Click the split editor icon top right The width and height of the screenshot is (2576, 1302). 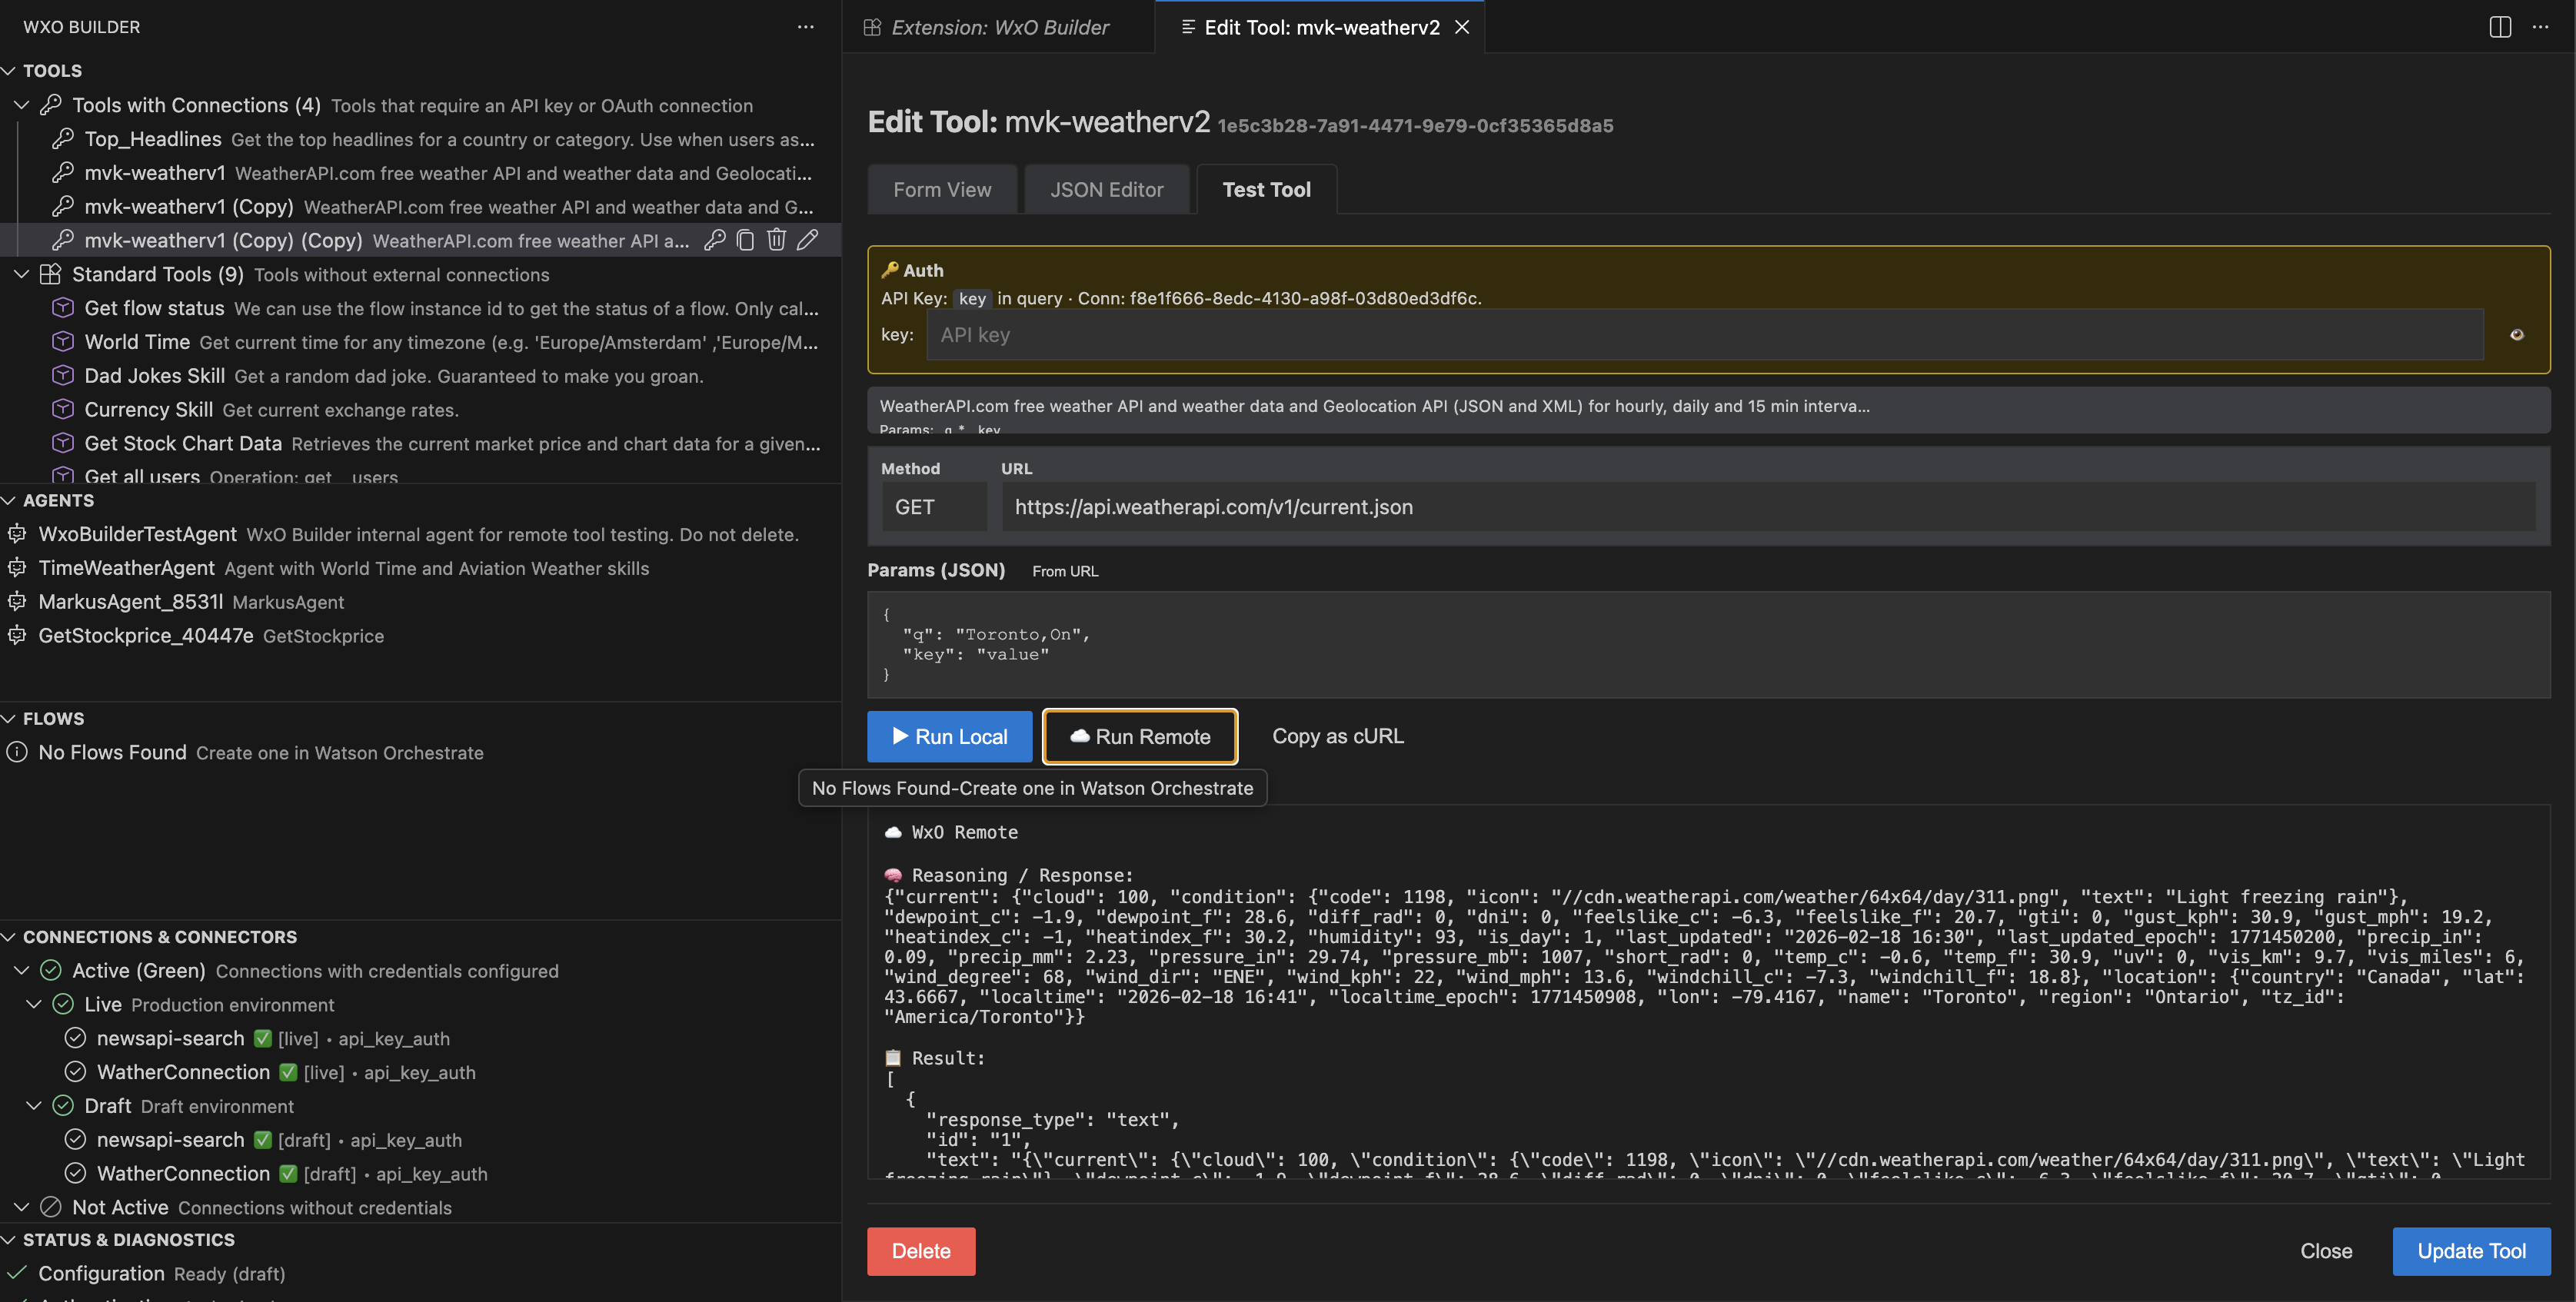coord(2500,27)
